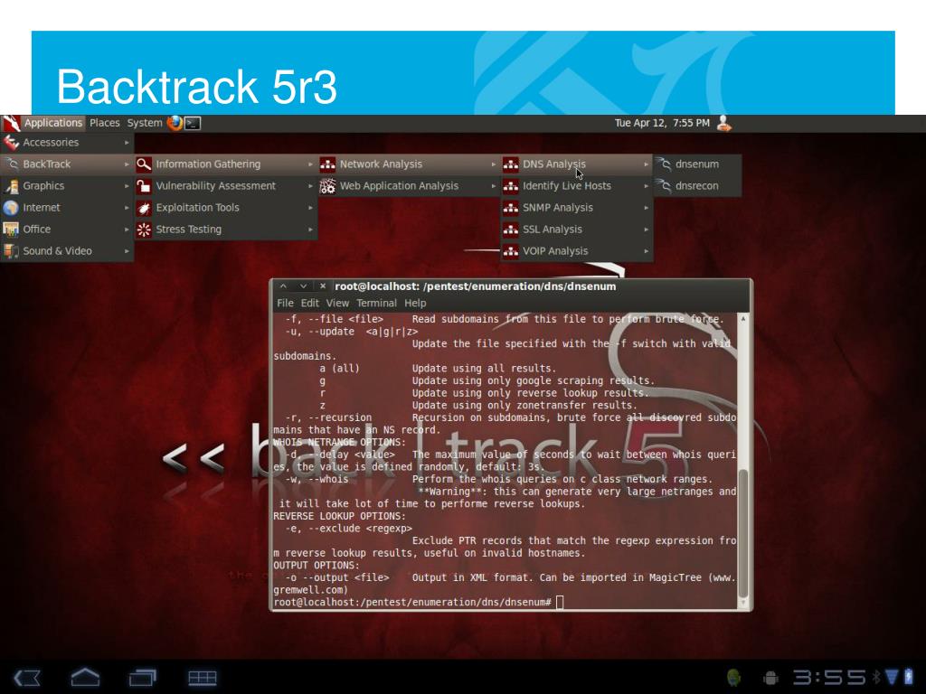Image resolution: width=926 pixels, height=694 pixels.
Task: Select SSL Analysis menu entry
Action: 577,229
